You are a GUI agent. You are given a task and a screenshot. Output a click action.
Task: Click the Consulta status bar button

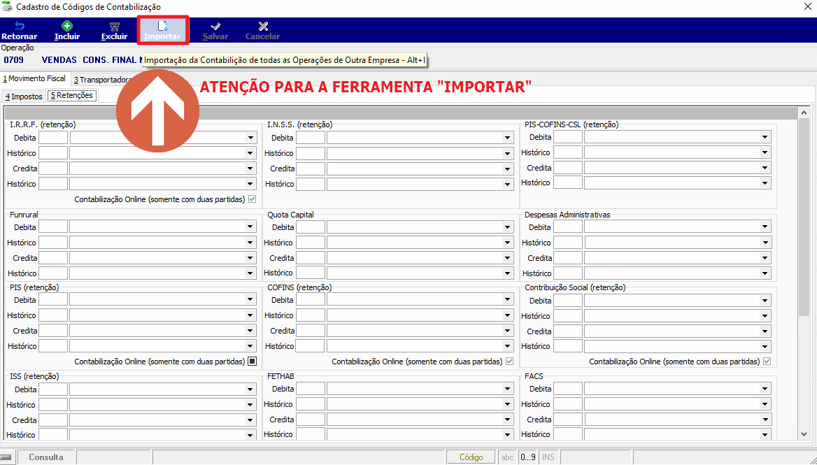click(46, 457)
